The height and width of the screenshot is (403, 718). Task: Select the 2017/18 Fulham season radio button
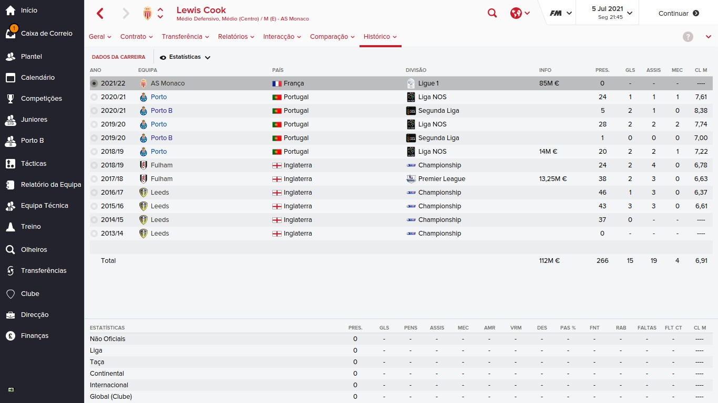click(94, 179)
